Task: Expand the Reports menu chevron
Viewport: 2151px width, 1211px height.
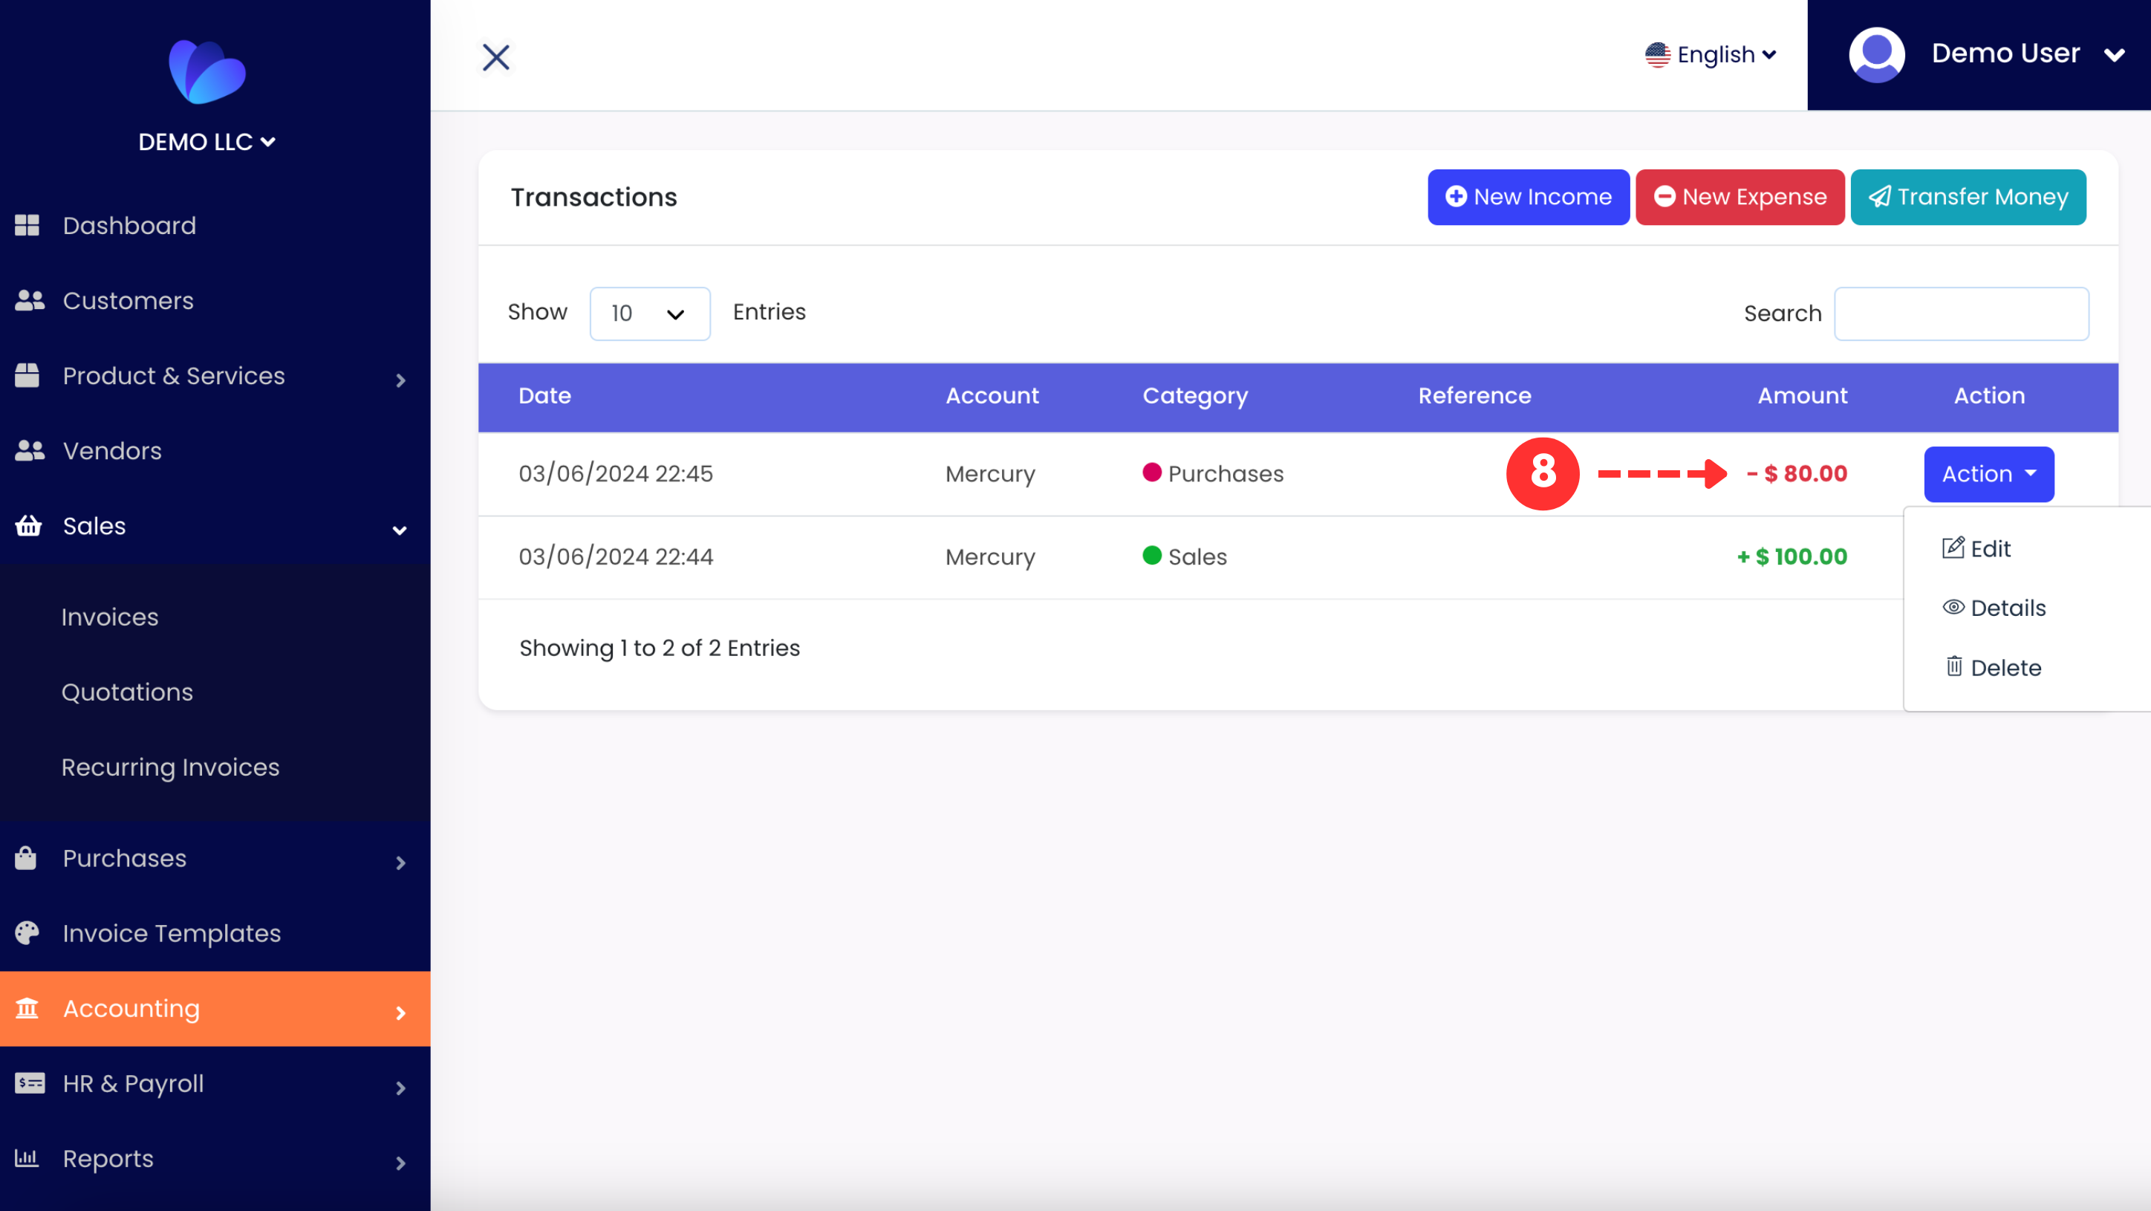Action: (401, 1163)
